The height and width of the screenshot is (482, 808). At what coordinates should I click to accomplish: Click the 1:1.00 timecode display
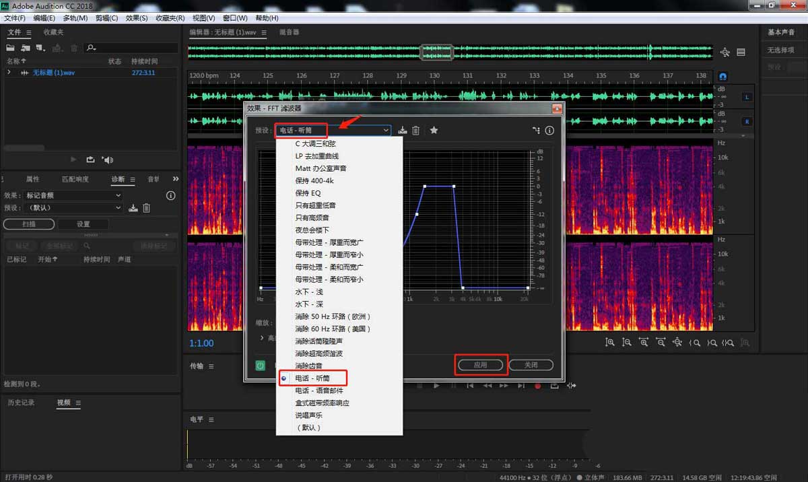(x=201, y=343)
